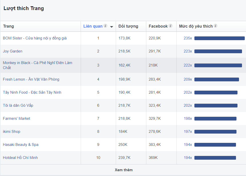This screenshot has height=176, width=246.
Task: Click Facebook value 220,9K
Action: pos(155,38)
